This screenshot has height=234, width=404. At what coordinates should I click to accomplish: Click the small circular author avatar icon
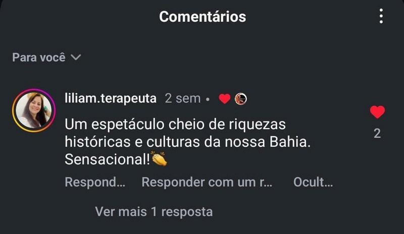[x=241, y=99]
